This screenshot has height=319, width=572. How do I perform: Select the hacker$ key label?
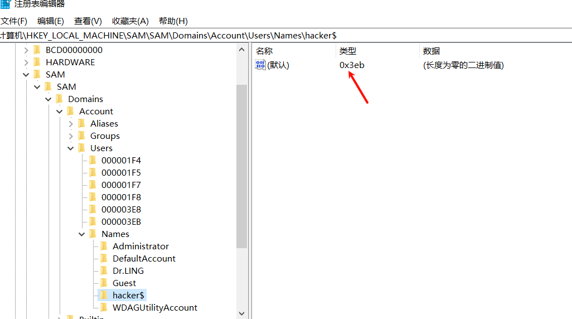pyautogui.click(x=128, y=295)
